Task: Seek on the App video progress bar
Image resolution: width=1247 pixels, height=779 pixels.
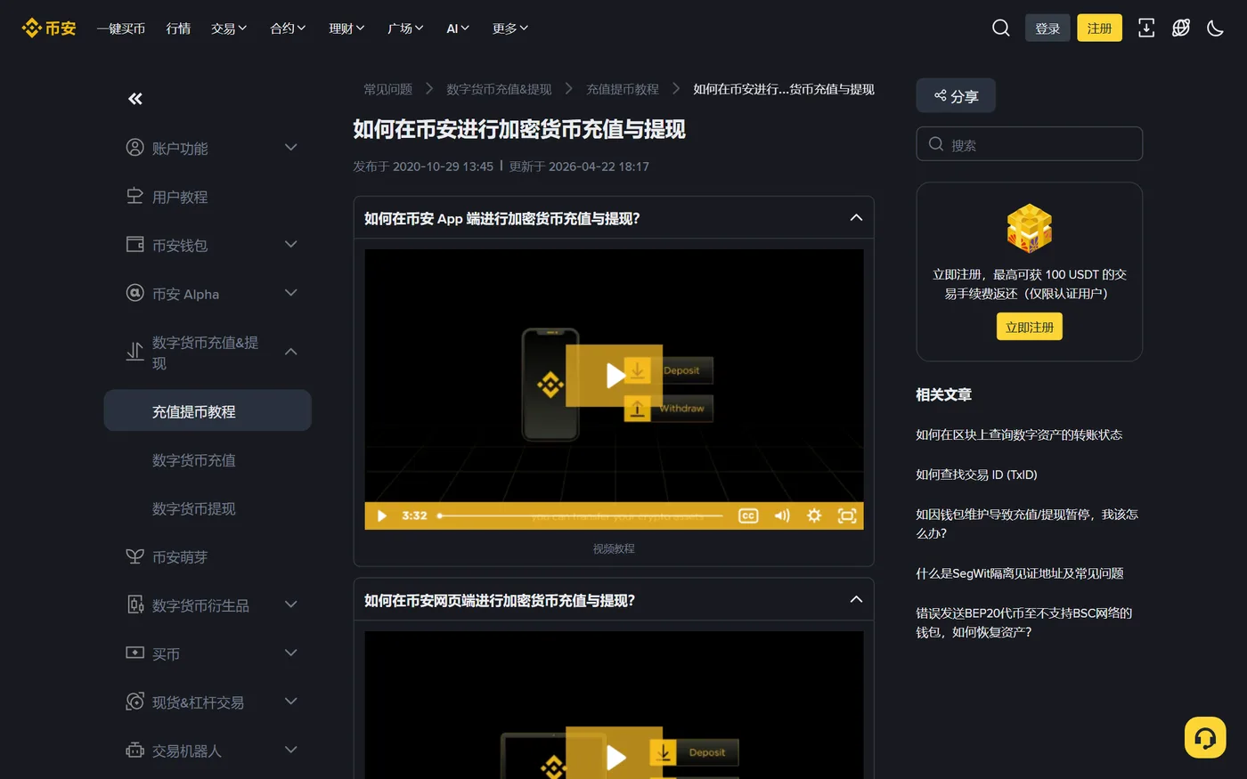Action: [x=583, y=515]
